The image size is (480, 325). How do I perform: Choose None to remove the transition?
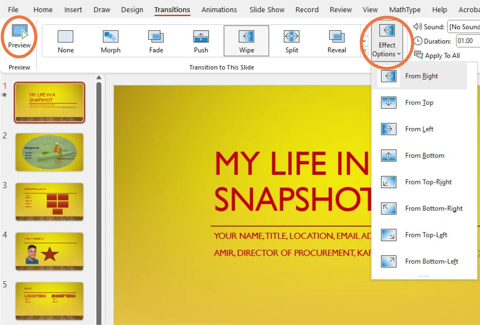point(65,41)
